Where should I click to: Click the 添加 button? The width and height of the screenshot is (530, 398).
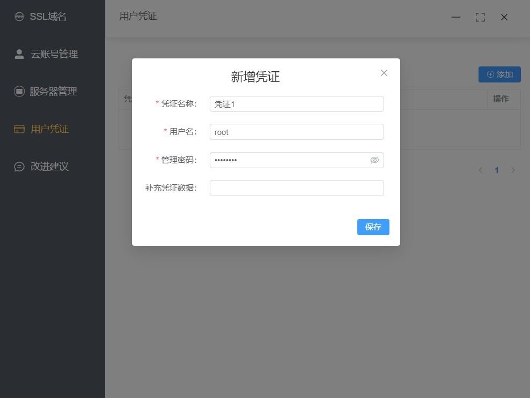pyautogui.click(x=499, y=74)
